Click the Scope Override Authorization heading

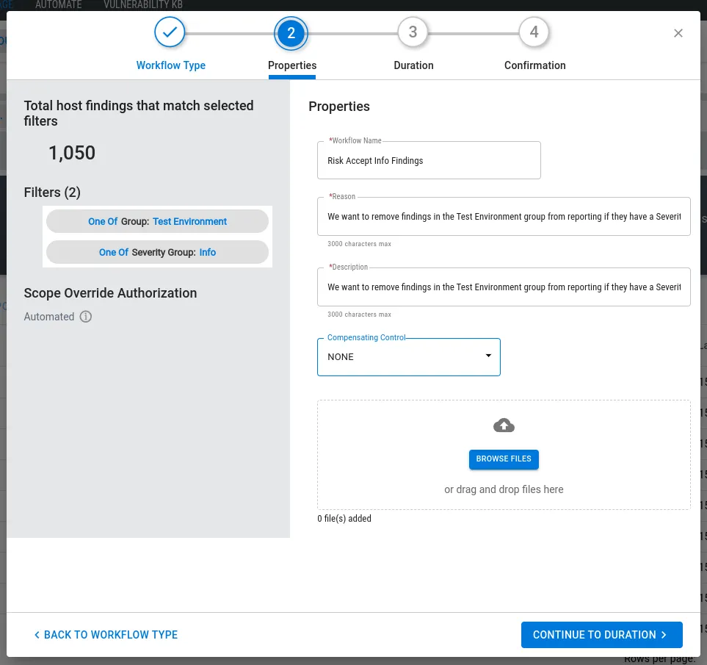coord(110,293)
